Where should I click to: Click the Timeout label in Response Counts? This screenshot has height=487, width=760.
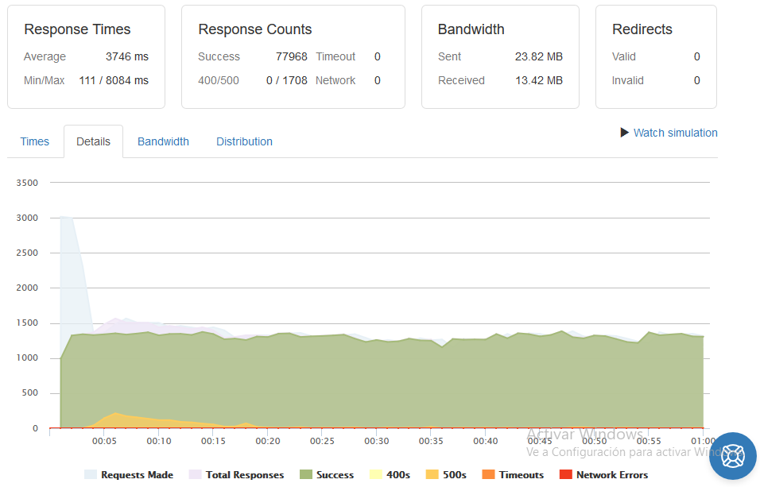335,56
